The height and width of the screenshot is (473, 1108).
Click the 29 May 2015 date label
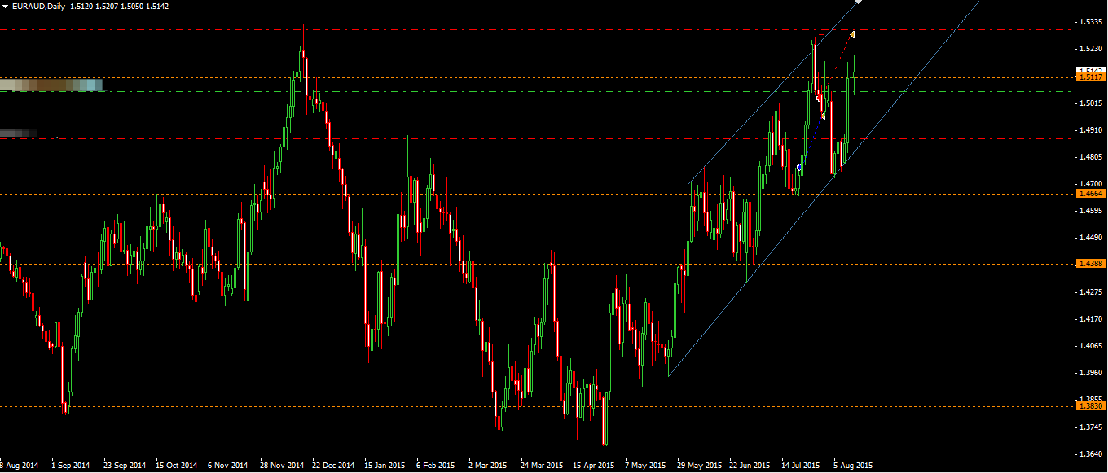point(699,466)
